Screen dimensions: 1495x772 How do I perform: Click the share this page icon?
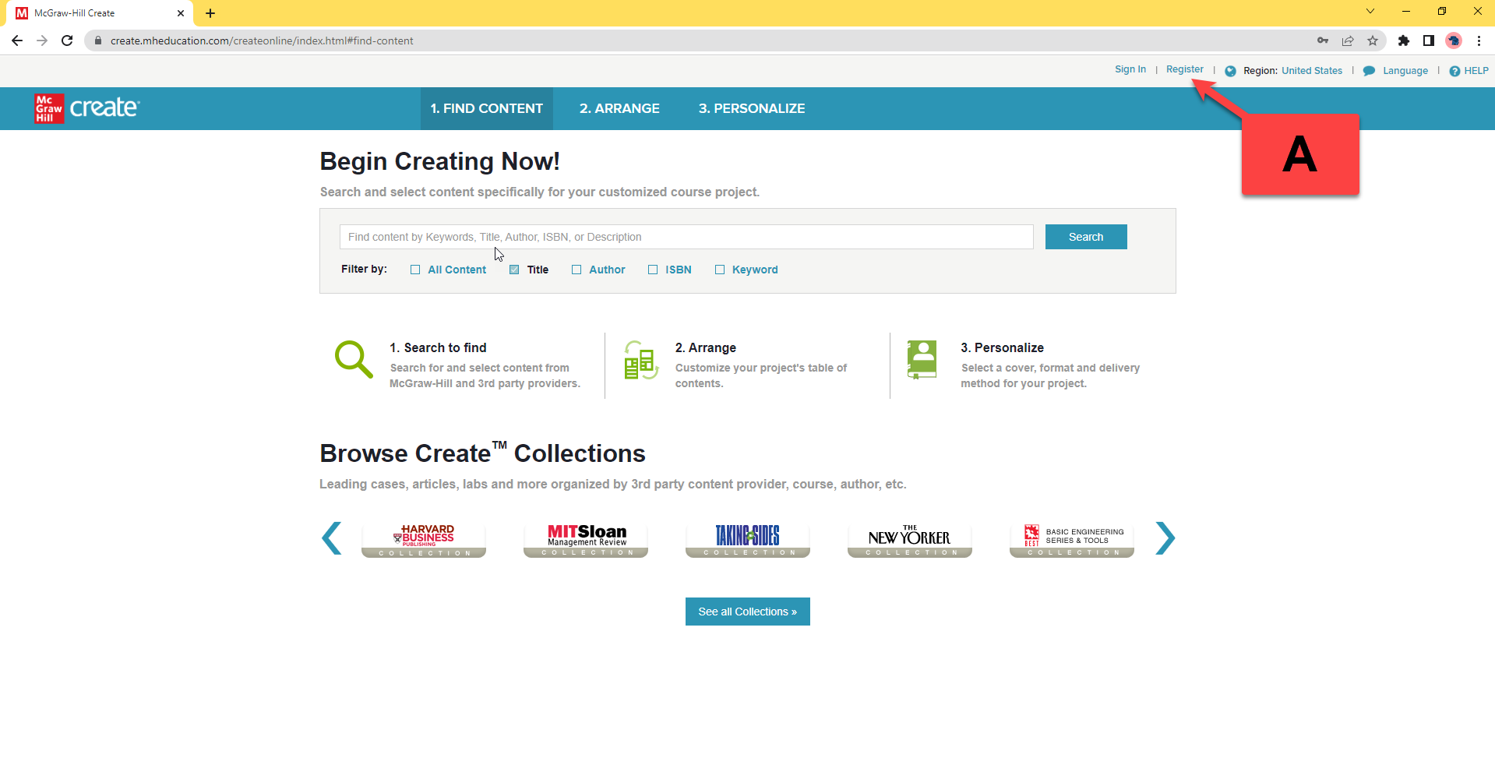pyautogui.click(x=1348, y=41)
